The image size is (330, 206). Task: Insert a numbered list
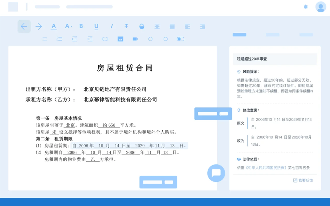(59, 39)
